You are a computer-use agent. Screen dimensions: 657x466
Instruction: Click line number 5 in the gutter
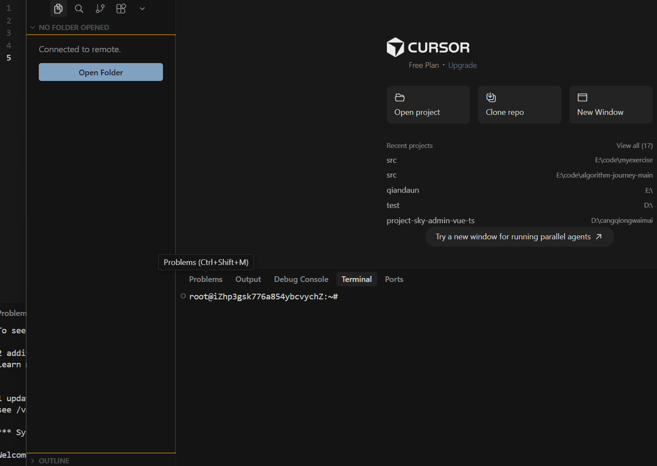tap(9, 58)
